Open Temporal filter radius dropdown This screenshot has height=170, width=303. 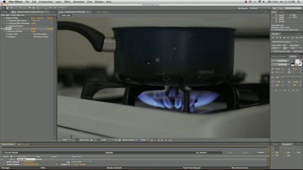pyautogui.click(x=35, y=21)
